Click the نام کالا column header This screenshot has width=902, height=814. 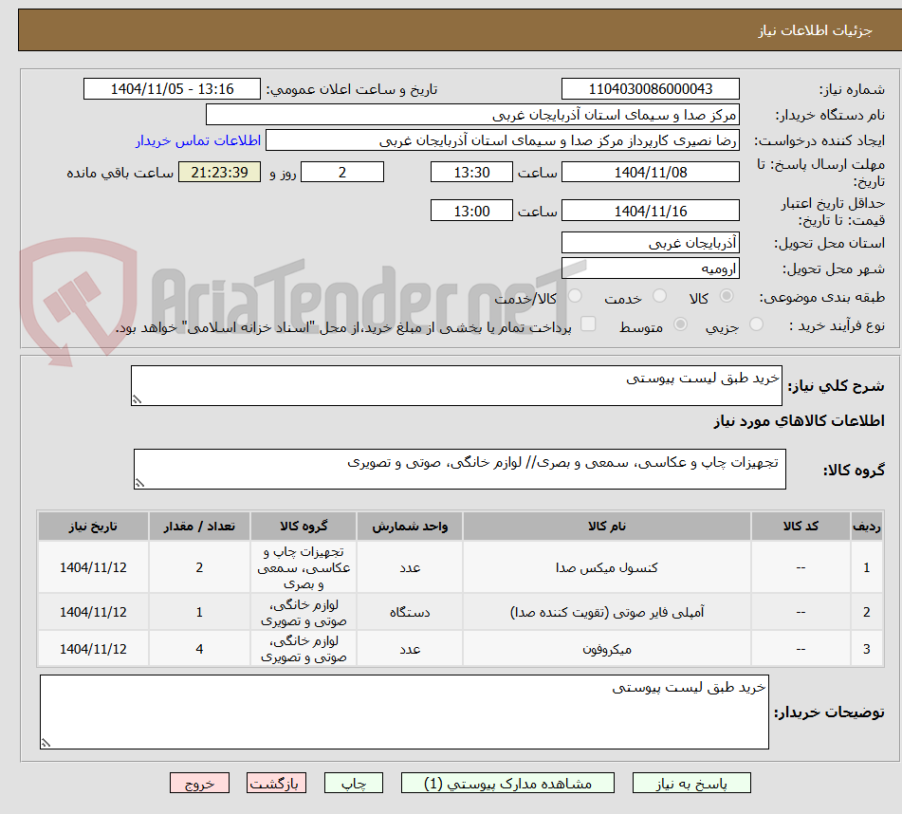606,526
